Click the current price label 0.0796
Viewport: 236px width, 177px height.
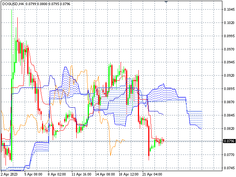click(x=229, y=141)
